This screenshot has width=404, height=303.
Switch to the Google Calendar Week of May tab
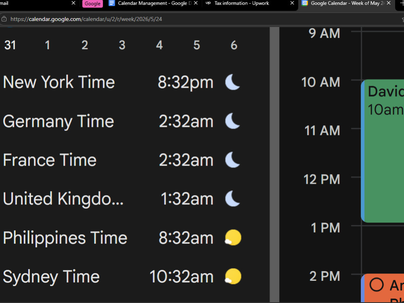pos(347,3)
